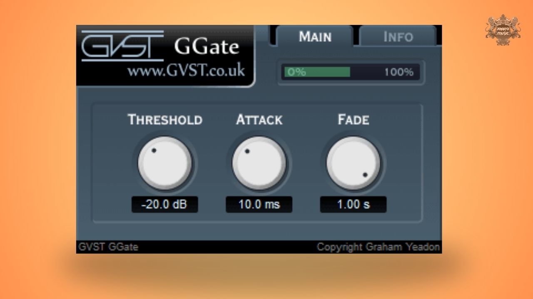Open the www.GVST.co.uk website link
Image resolution: width=533 pixels, height=299 pixels.
(186, 70)
